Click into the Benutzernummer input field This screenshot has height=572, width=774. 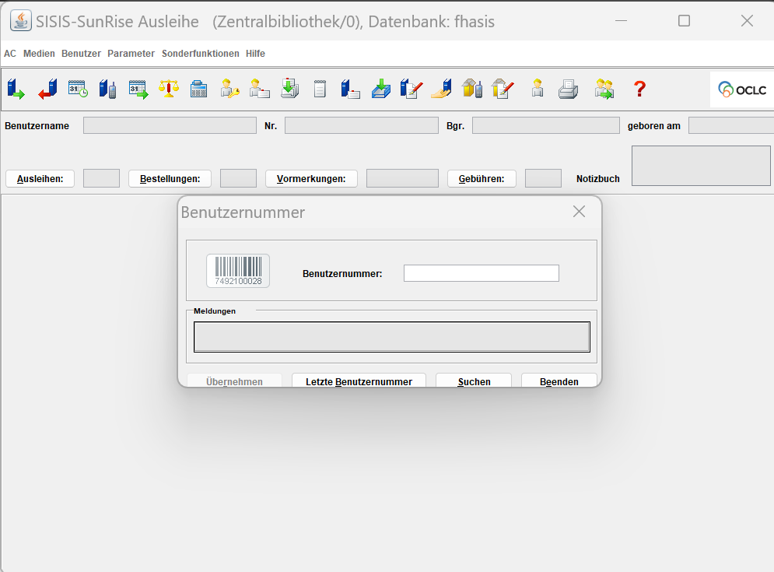click(x=481, y=273)
